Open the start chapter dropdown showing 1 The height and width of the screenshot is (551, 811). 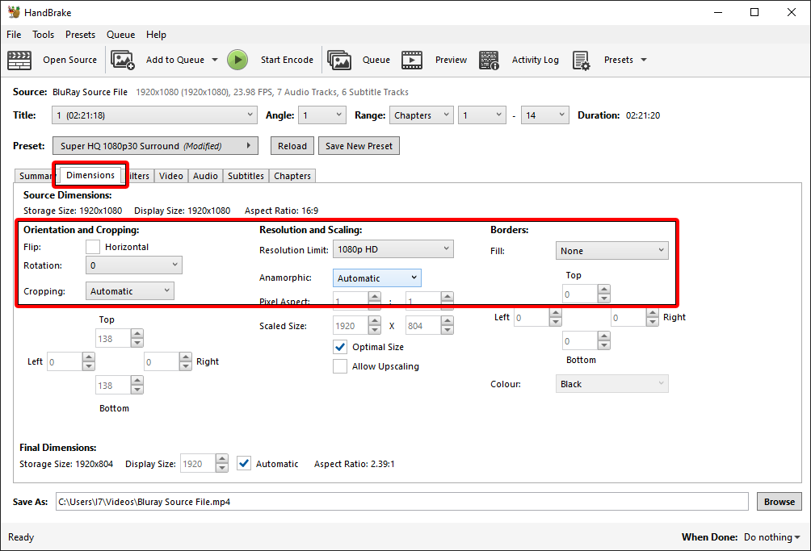pyautogui.click(x=482, y=115)
